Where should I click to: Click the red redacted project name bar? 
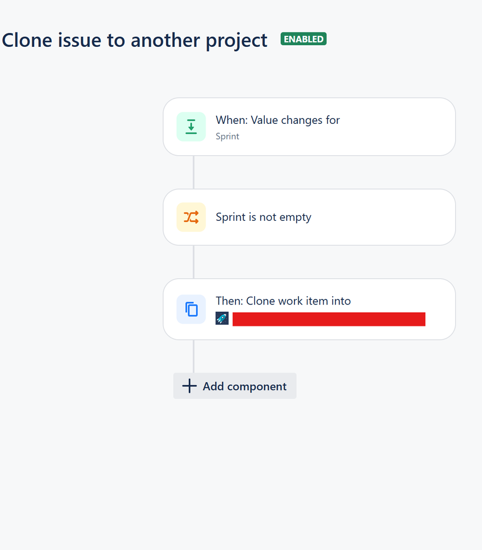pyautogui.click(x=329, y=319)
